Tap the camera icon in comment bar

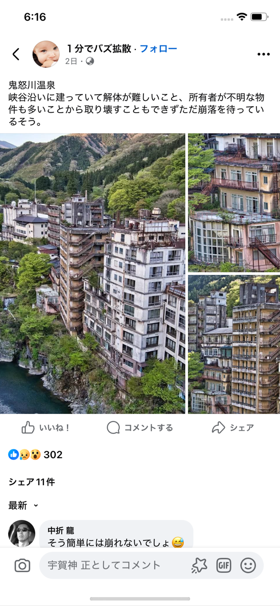pos(22,565)
